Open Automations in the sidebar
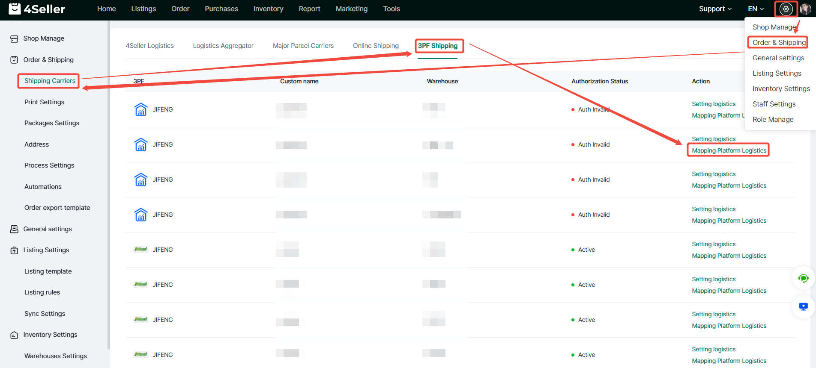 coord(43,187)
